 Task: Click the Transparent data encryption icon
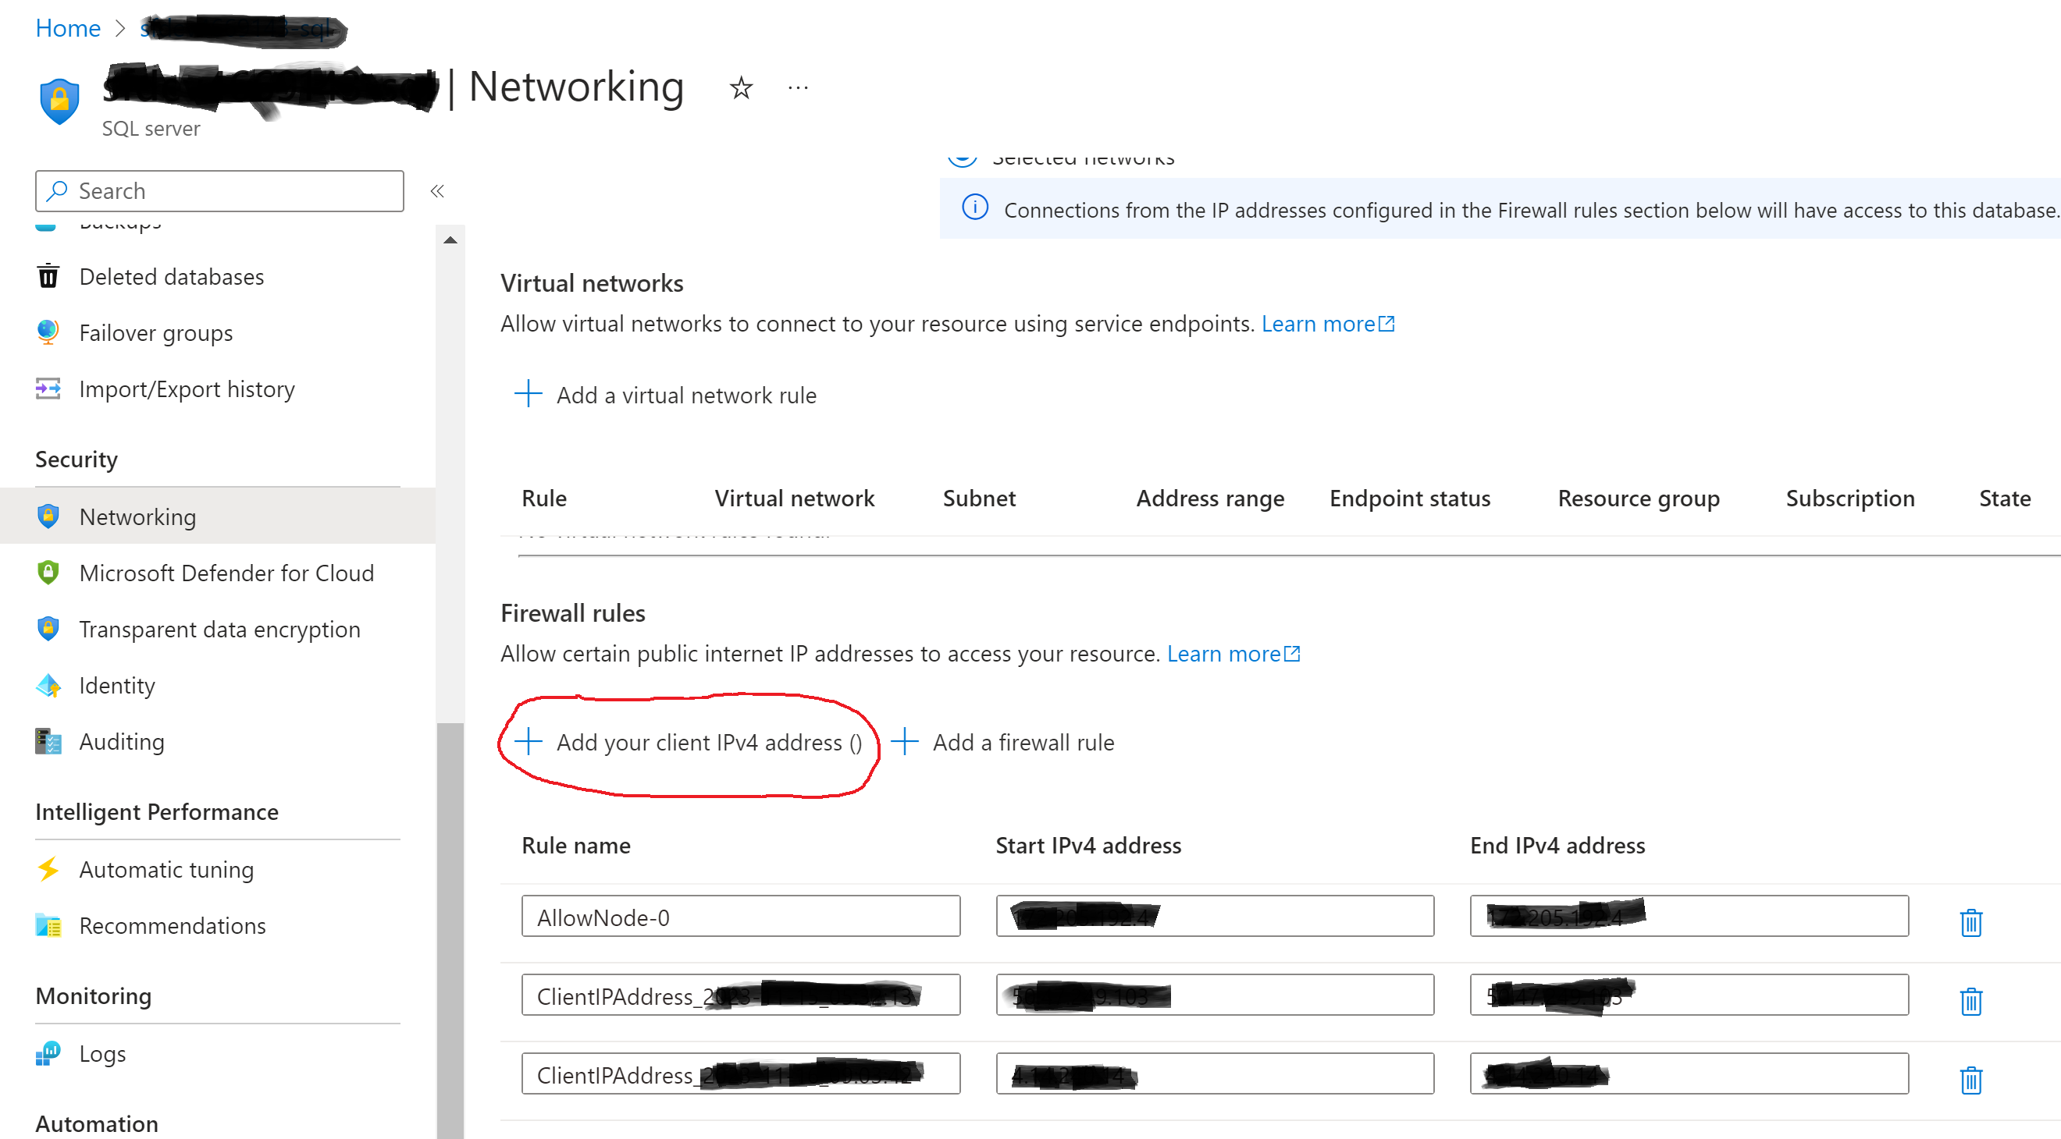[x=48, y=628]
